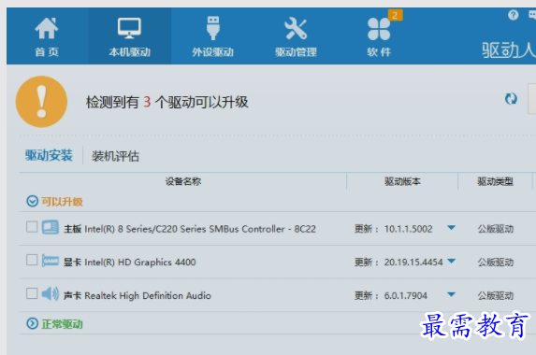536x355 pixels.
Task: Check the Realtek High Definition Audio checkbox
Action: (32, 293)
